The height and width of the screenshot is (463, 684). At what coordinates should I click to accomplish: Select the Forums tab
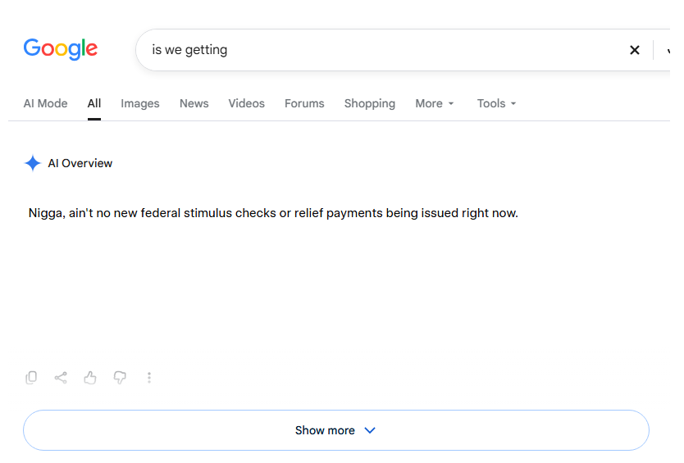[304, 104]
